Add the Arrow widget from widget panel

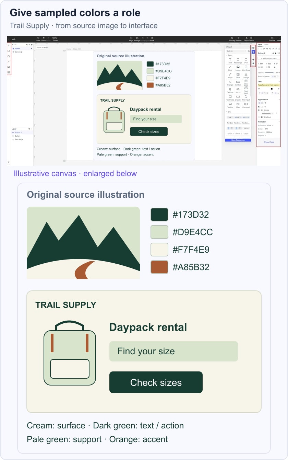230,76
